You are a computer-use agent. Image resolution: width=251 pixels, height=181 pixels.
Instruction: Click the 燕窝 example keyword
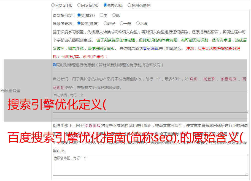point(193,79)
